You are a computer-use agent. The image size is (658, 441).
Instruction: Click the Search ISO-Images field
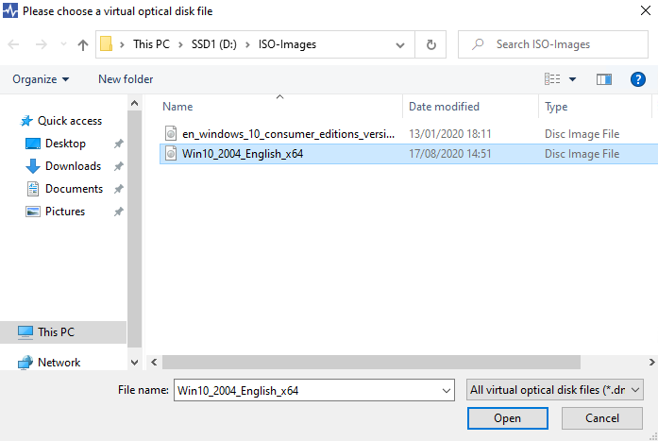pyautogui.click(x=553, y=44)
